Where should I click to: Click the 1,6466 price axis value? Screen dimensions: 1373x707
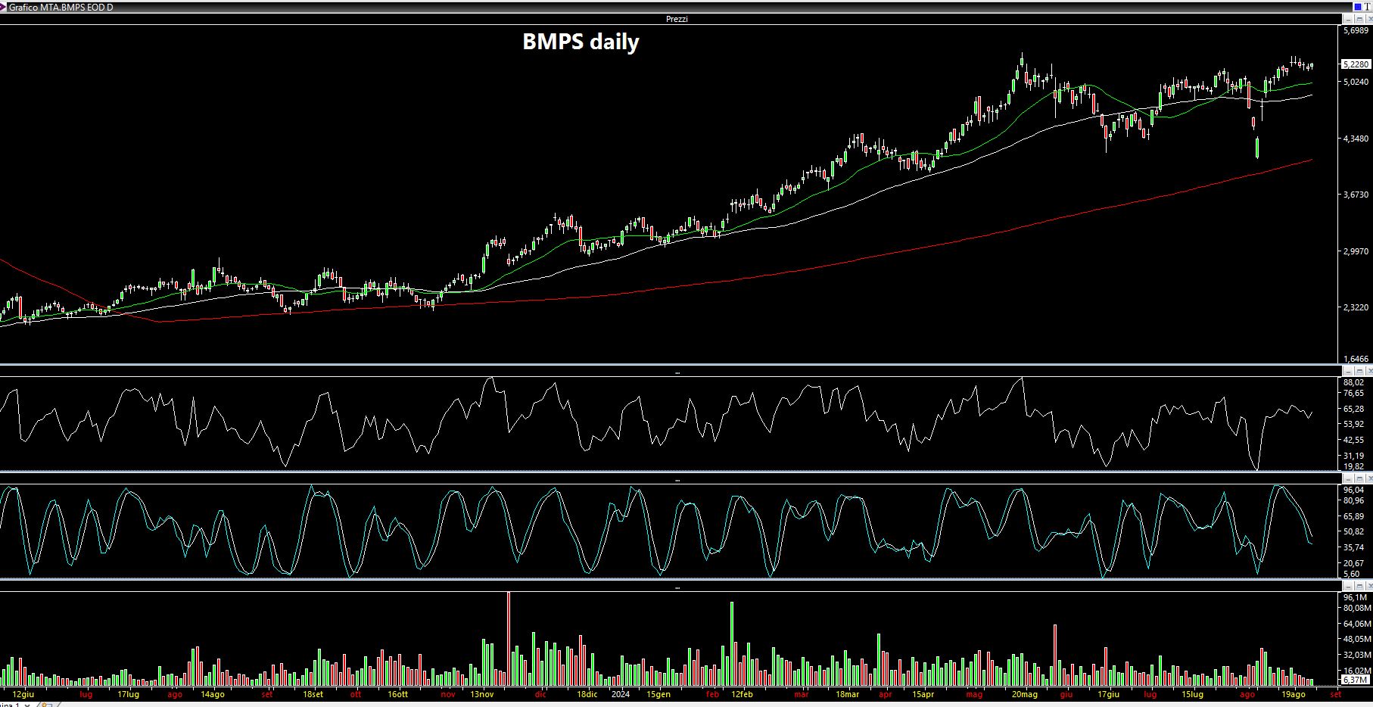coord(1356,359)
